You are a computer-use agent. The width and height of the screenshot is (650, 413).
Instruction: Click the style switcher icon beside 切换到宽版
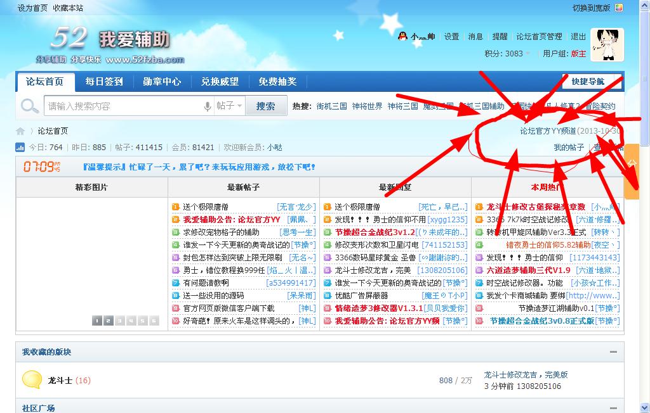619,8
